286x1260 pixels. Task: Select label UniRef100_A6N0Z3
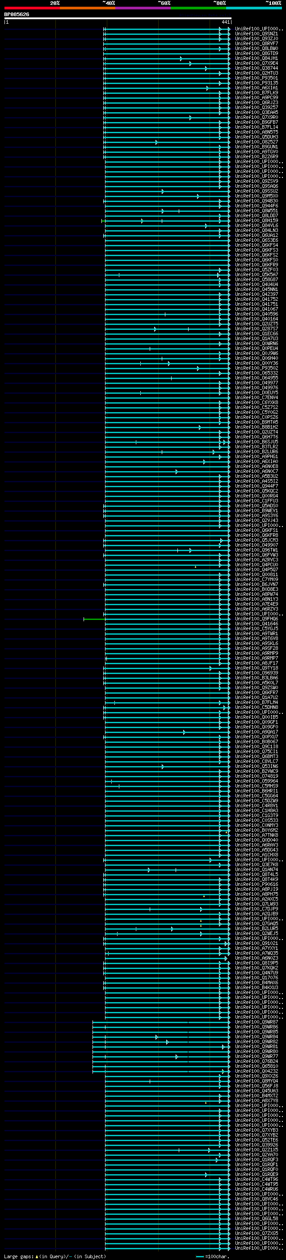click(x=257, y=958)
